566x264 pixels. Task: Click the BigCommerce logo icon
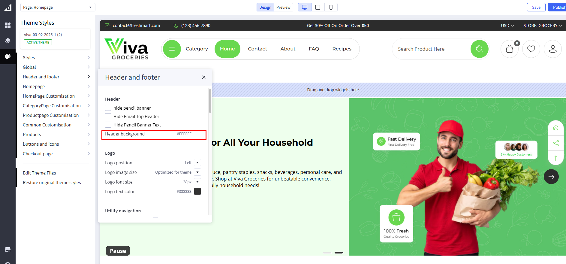click(x=8, y=7)
